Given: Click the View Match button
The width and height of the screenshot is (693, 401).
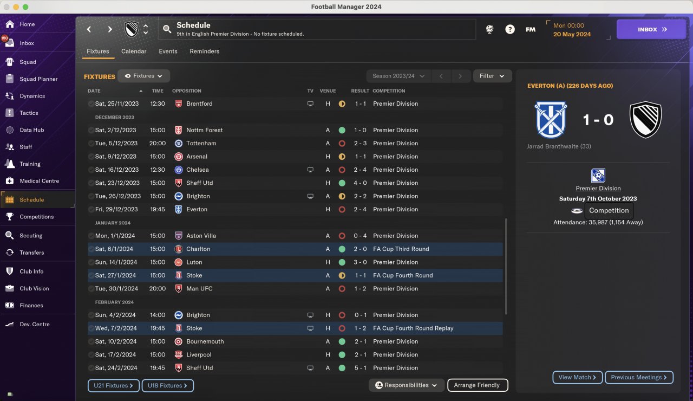Looking at the screenshot, I should point(577,377).
